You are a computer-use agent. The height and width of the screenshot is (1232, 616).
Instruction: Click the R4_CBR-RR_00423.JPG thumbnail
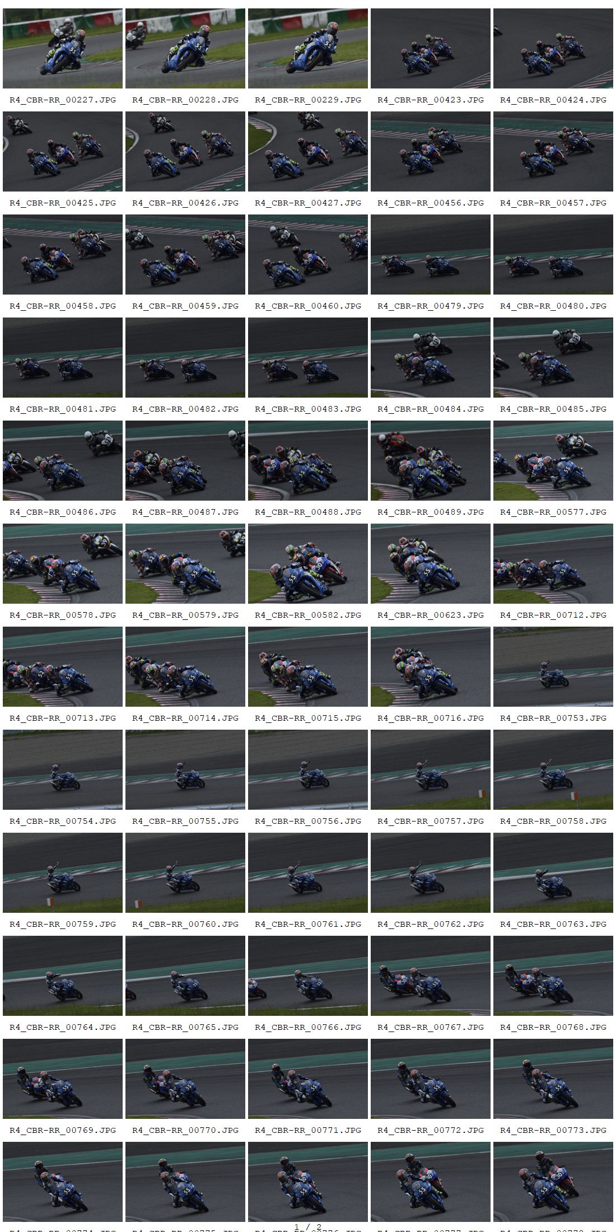click(x=431, y=48)
